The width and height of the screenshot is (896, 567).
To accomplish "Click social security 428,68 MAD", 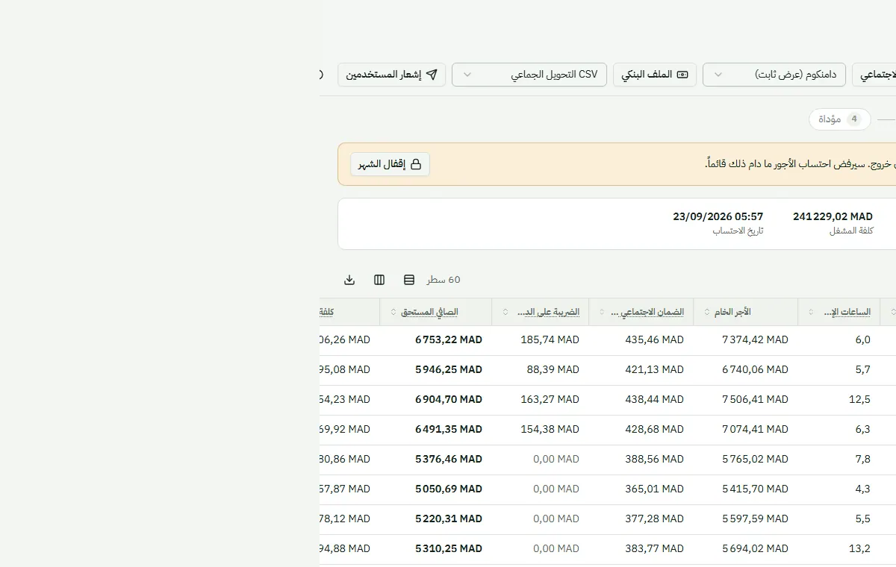I will 654,429.
